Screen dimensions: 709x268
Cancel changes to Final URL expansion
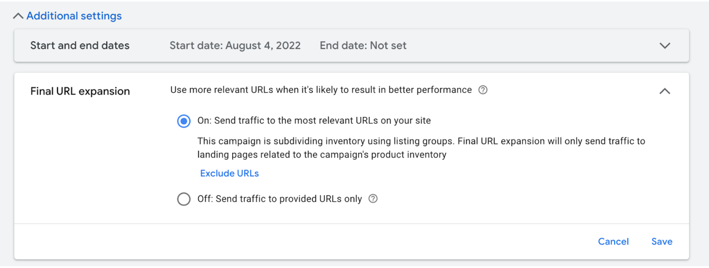tap(614, 242)
